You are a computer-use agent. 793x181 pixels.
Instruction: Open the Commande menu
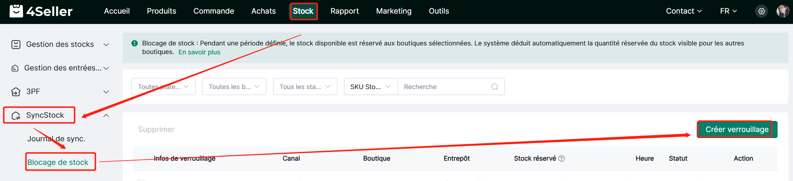click(x=214, y=11)
